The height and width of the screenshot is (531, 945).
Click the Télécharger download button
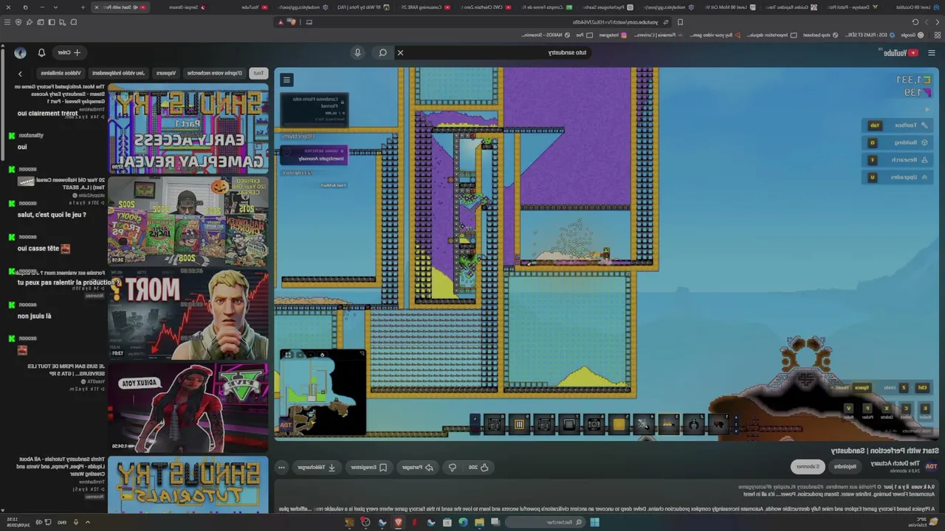317,467
